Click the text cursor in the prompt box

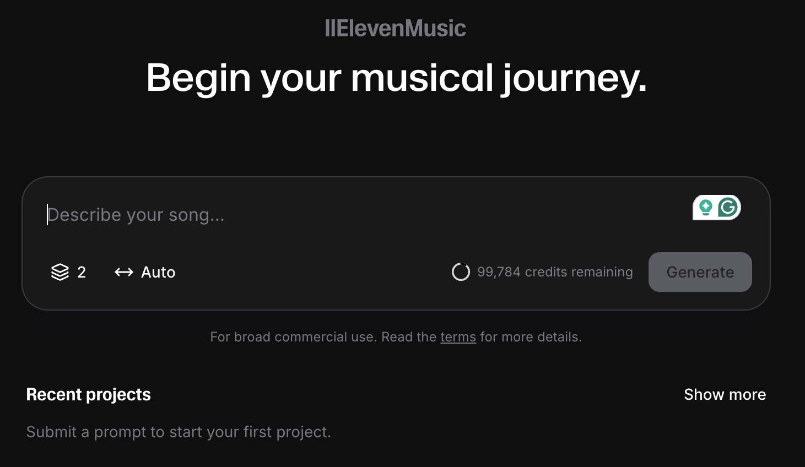(x=48, y=215)
